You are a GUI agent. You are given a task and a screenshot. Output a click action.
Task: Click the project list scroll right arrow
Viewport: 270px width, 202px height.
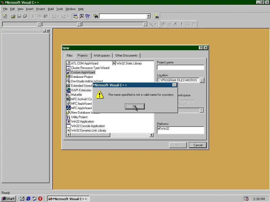(152, 135)
